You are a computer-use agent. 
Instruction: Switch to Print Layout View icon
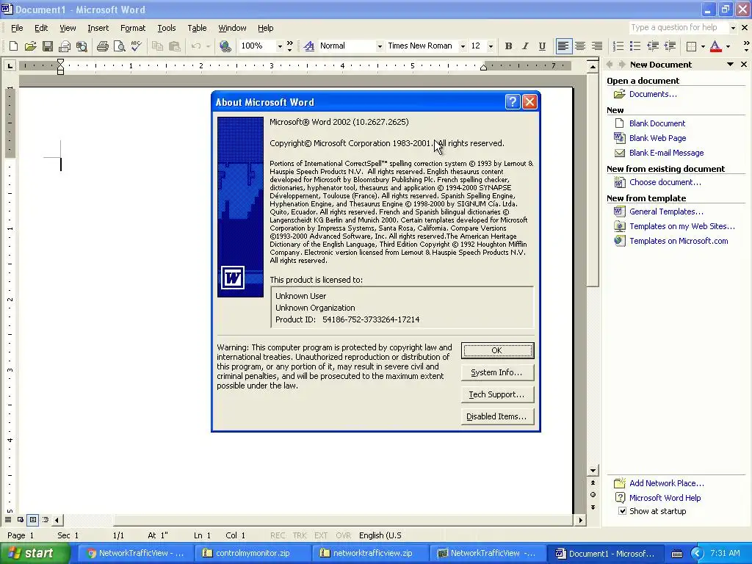[x=32, y=519]
